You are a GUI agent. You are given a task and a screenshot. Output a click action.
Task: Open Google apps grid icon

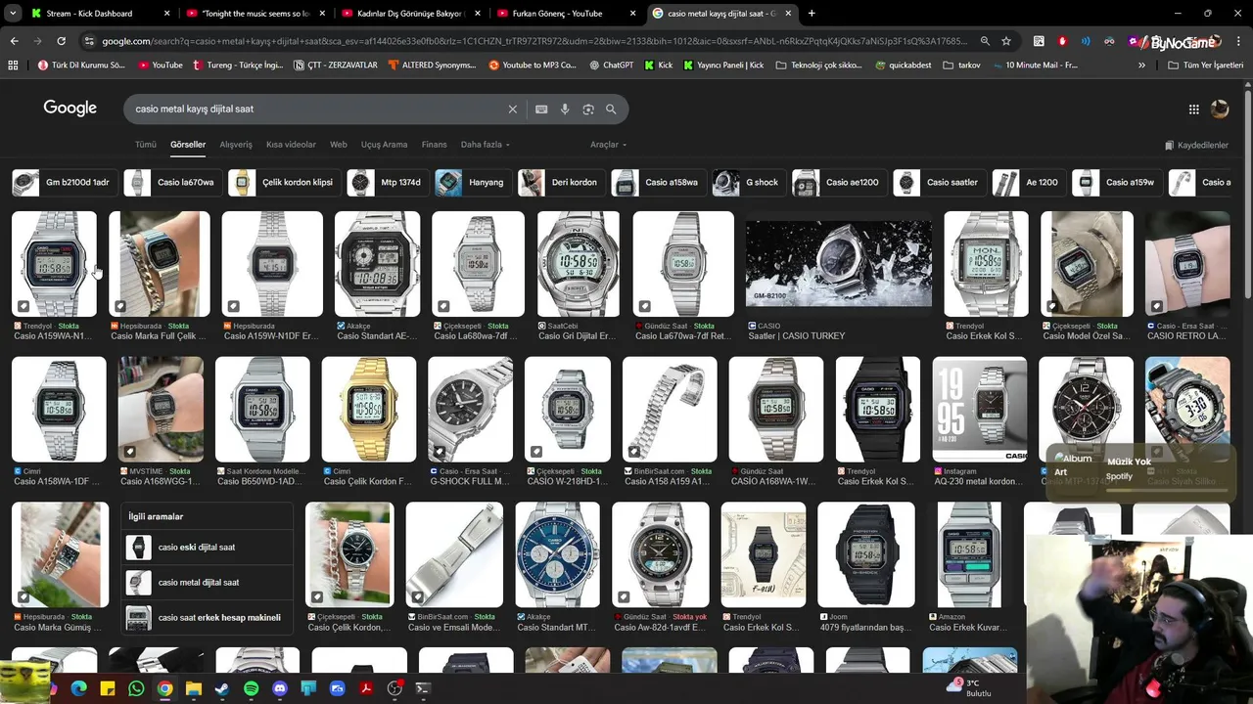[1193, 110]
